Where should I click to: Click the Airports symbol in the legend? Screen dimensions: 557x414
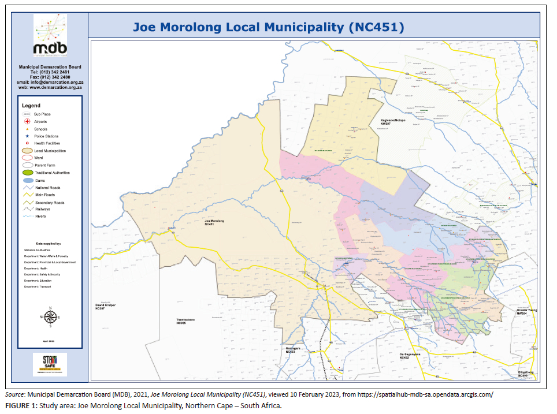27,122
